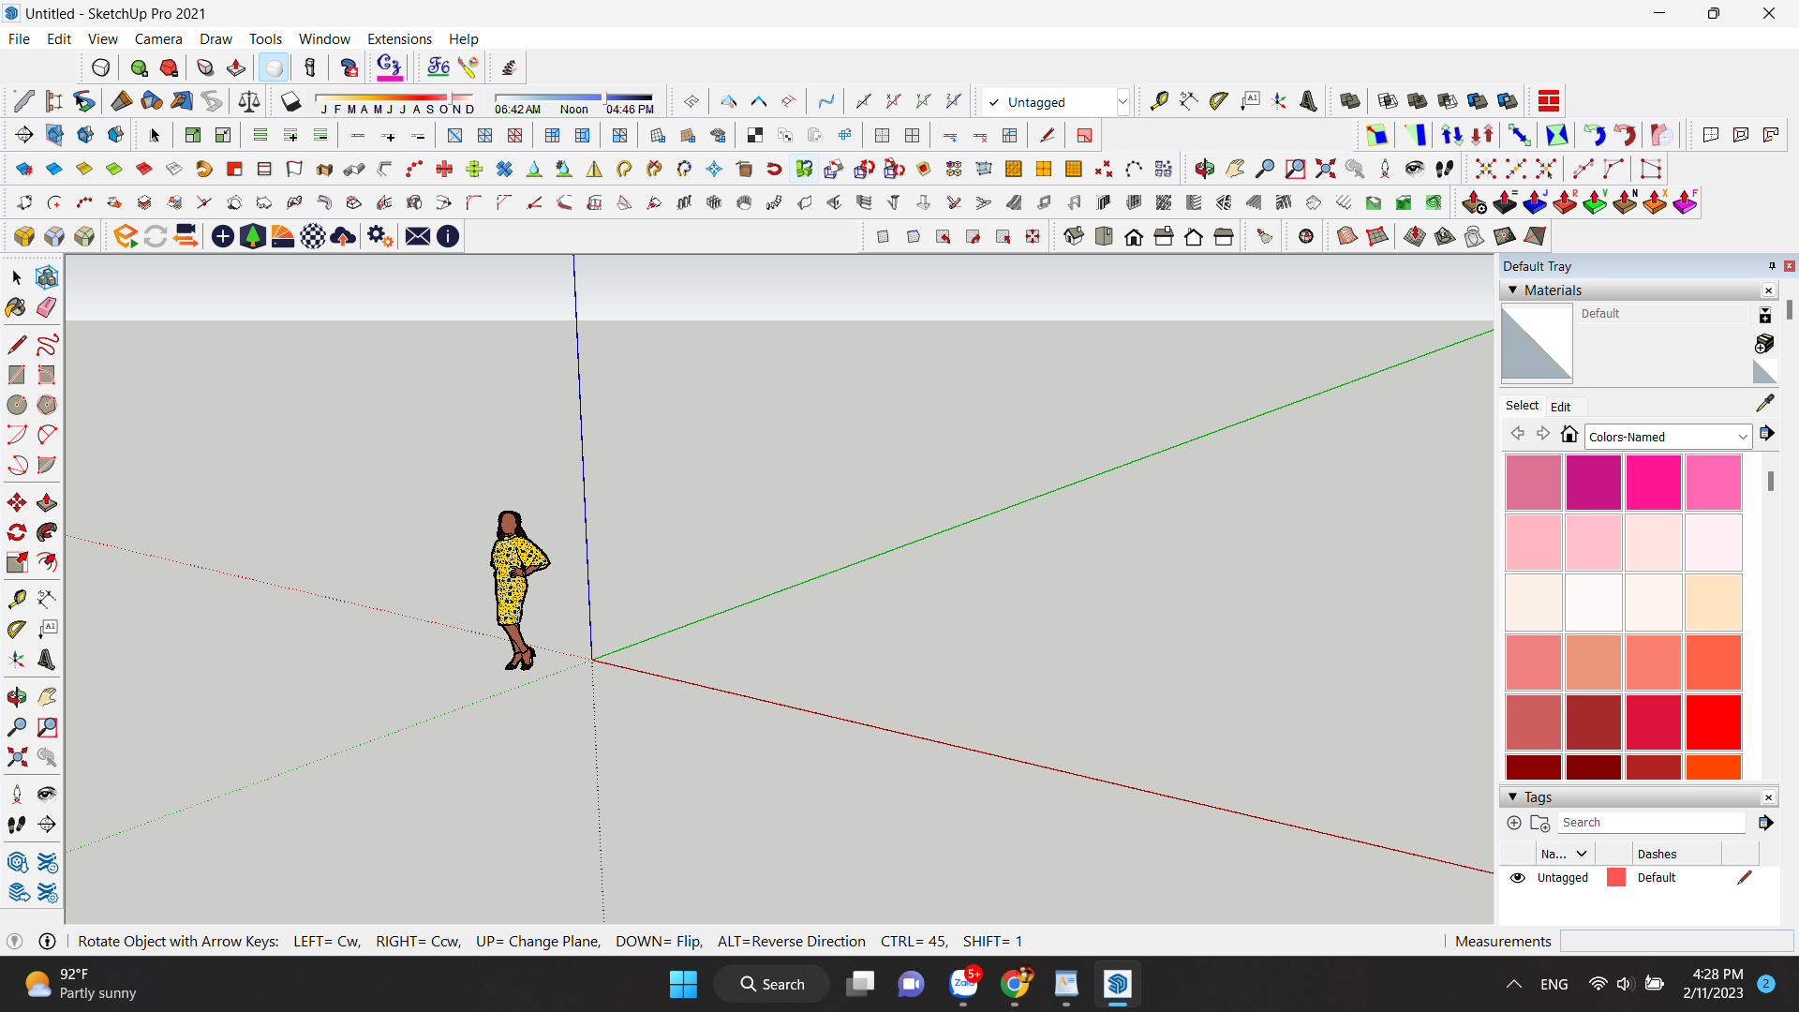Open the Draw menu
Image resolution: width=1799 pixels, height=1012 pixels.
(215, 38)
